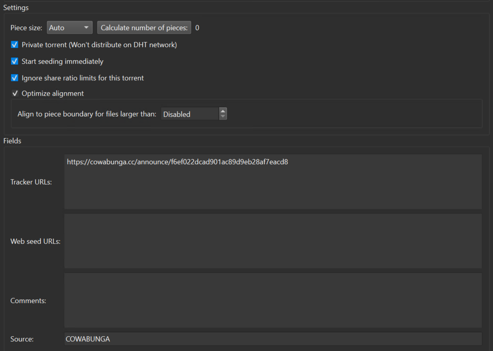Click the down arrow of alignment spinner
The image size is (493, 351).
(x=223, y=117)
